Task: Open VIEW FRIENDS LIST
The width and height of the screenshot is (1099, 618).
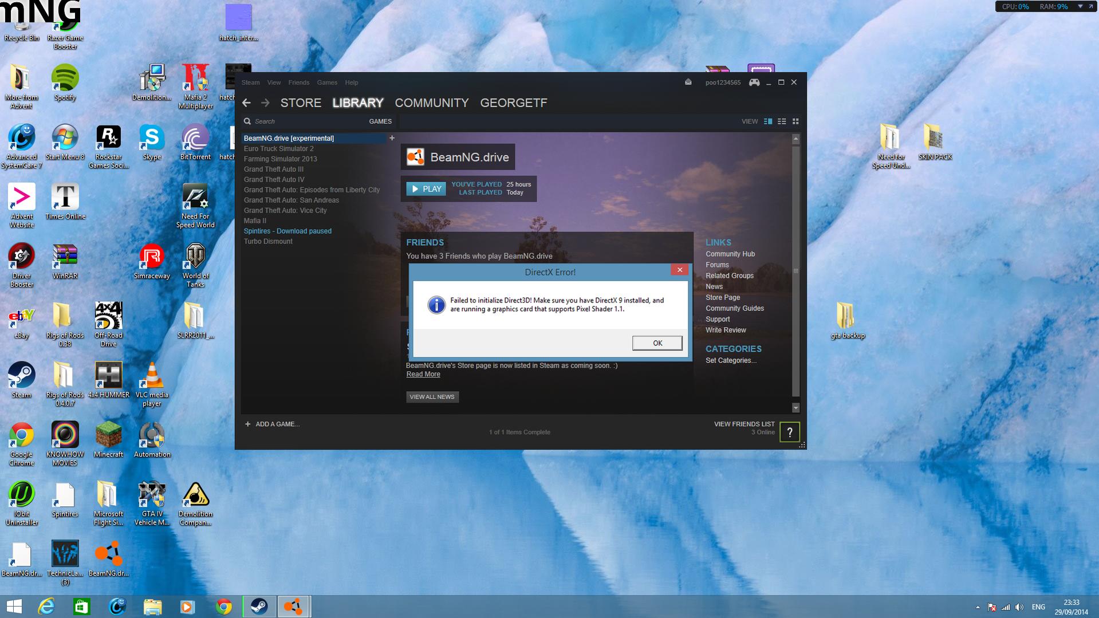Action: pyautogui.click(x=744, y=424)
